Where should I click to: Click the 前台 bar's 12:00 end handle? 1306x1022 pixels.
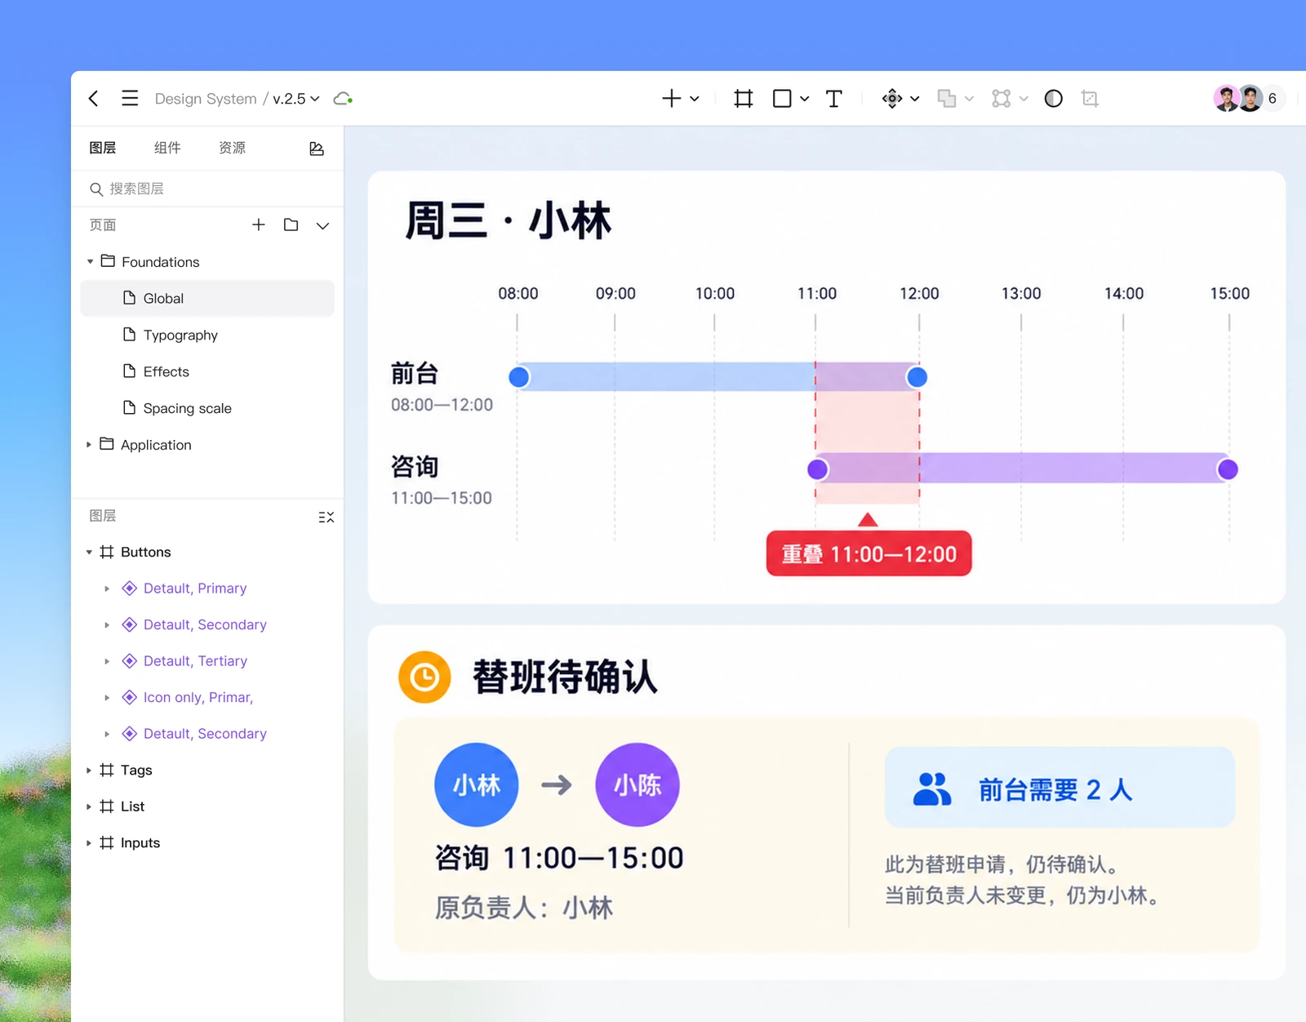[917, 377]
